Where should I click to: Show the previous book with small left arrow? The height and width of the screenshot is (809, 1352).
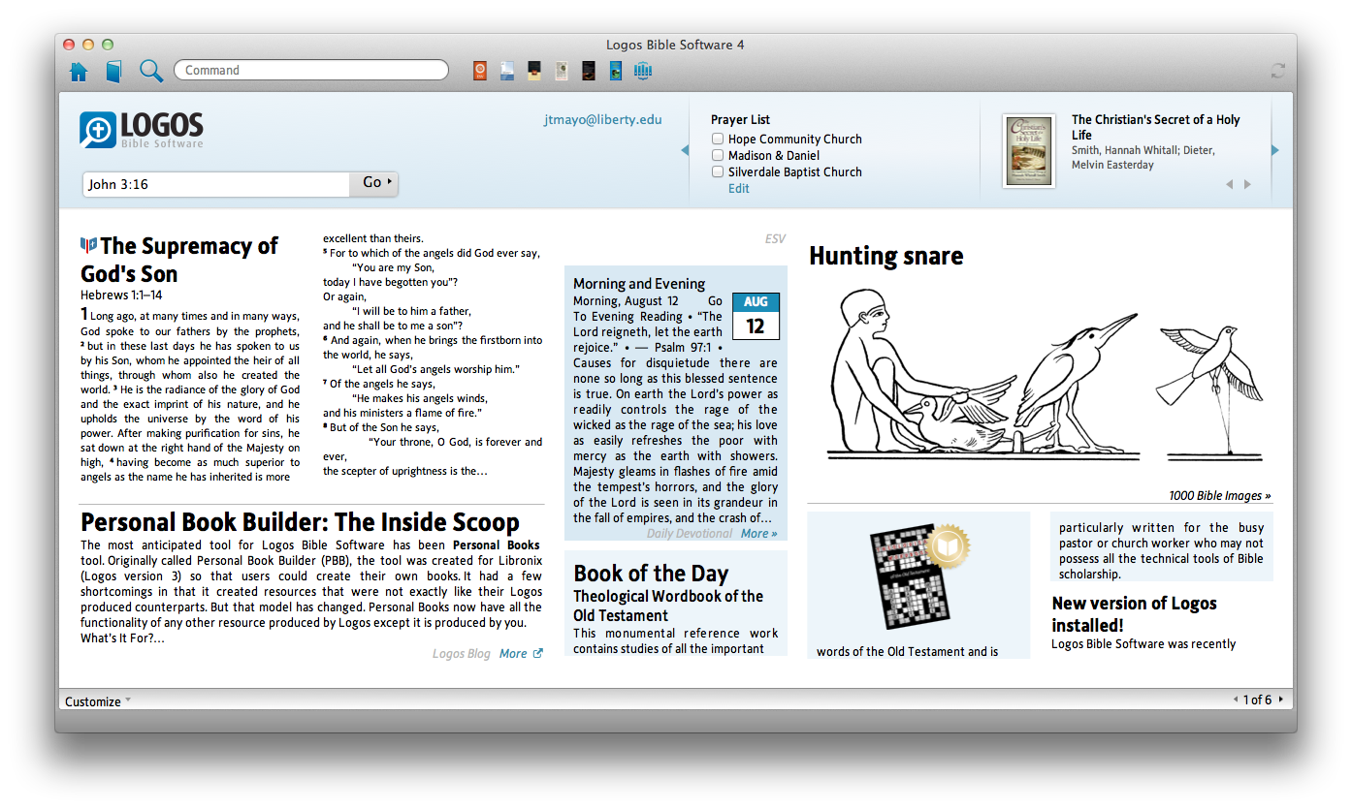pyautogui.click(x=1229, y=184)
